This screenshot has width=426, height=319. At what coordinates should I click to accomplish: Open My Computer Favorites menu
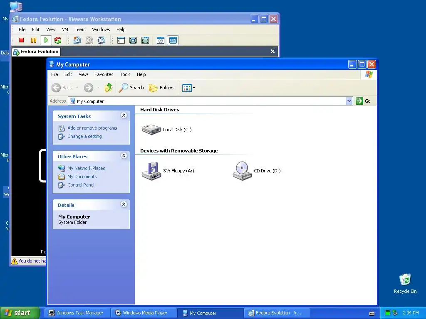[x=104, y=74]
